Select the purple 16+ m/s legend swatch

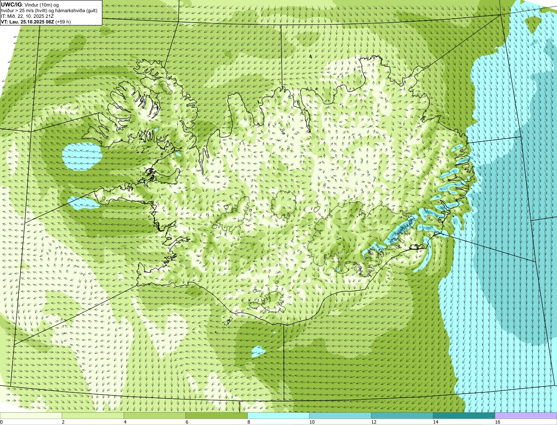pos(526,415)
